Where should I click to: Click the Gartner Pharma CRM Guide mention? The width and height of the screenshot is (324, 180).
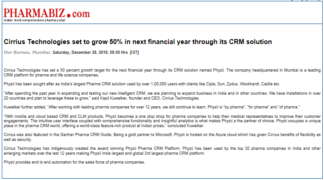(x=86, y=135)
